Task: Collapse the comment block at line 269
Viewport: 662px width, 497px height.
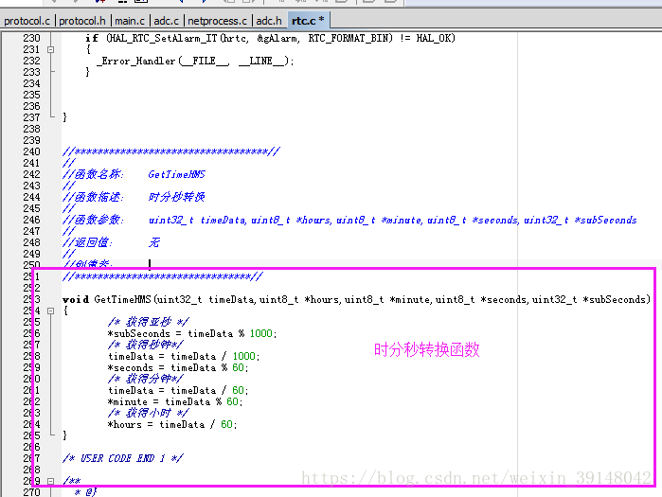Action: coord(50,481)
